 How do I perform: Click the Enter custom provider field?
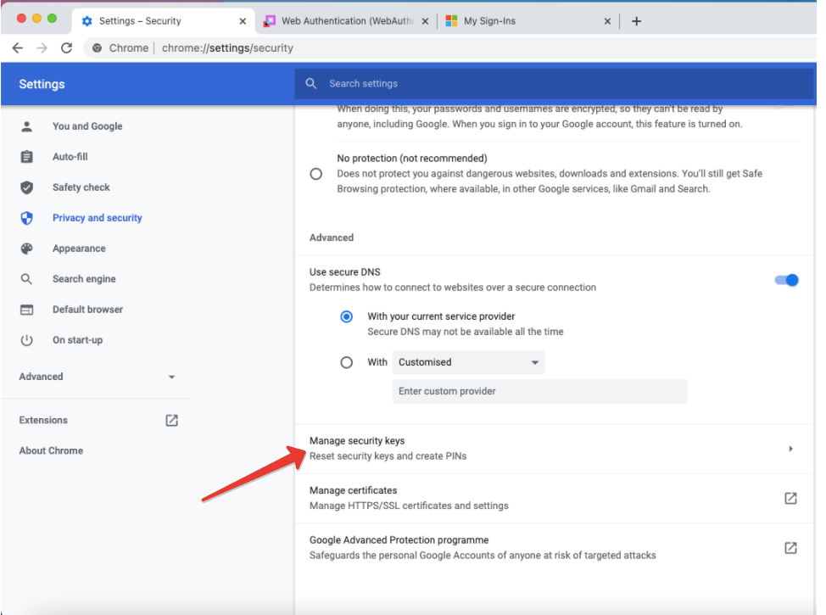point(539,391)
